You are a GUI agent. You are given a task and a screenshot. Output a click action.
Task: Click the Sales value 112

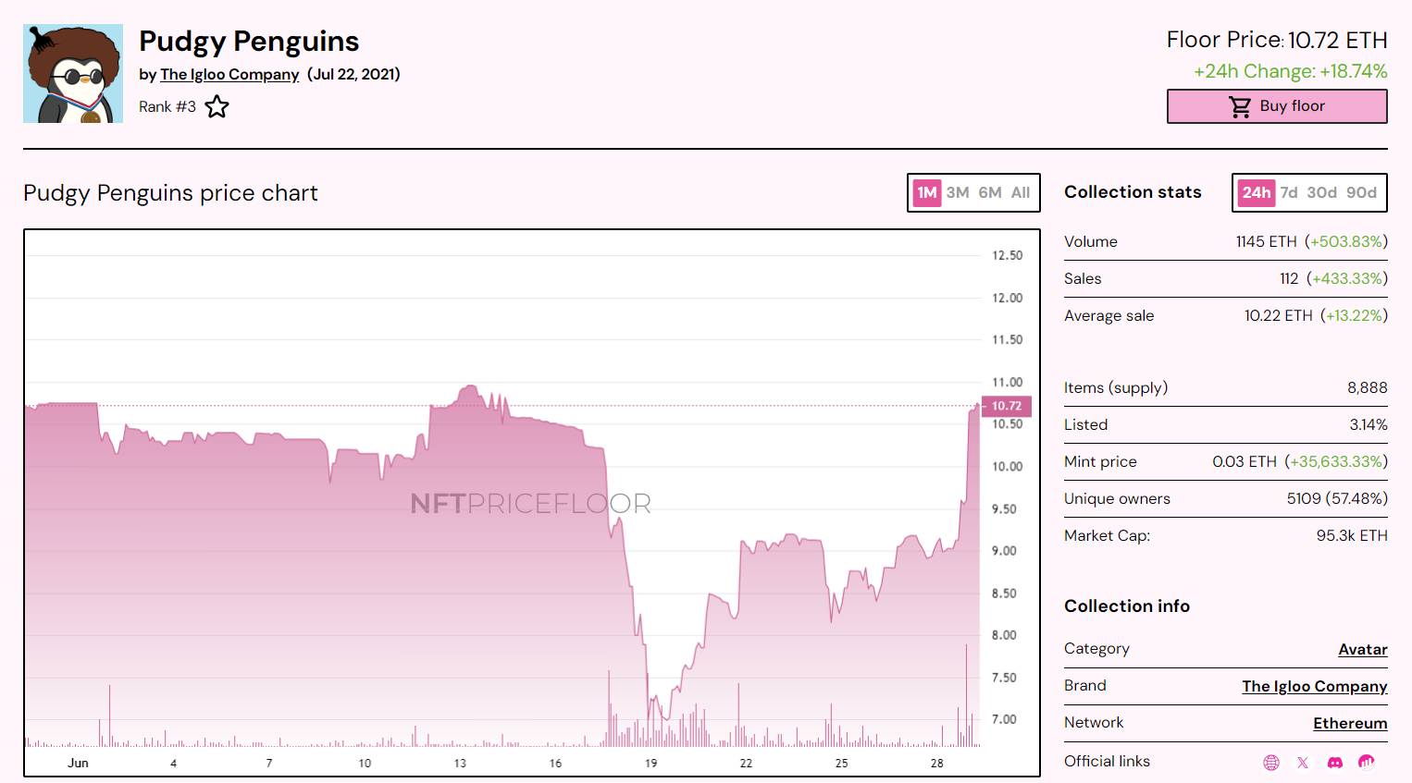click(1289, 278)
